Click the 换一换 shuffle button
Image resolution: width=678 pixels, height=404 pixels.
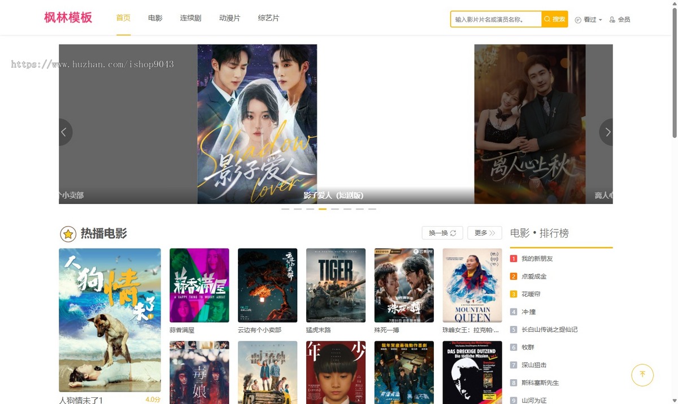coord(442,233)
